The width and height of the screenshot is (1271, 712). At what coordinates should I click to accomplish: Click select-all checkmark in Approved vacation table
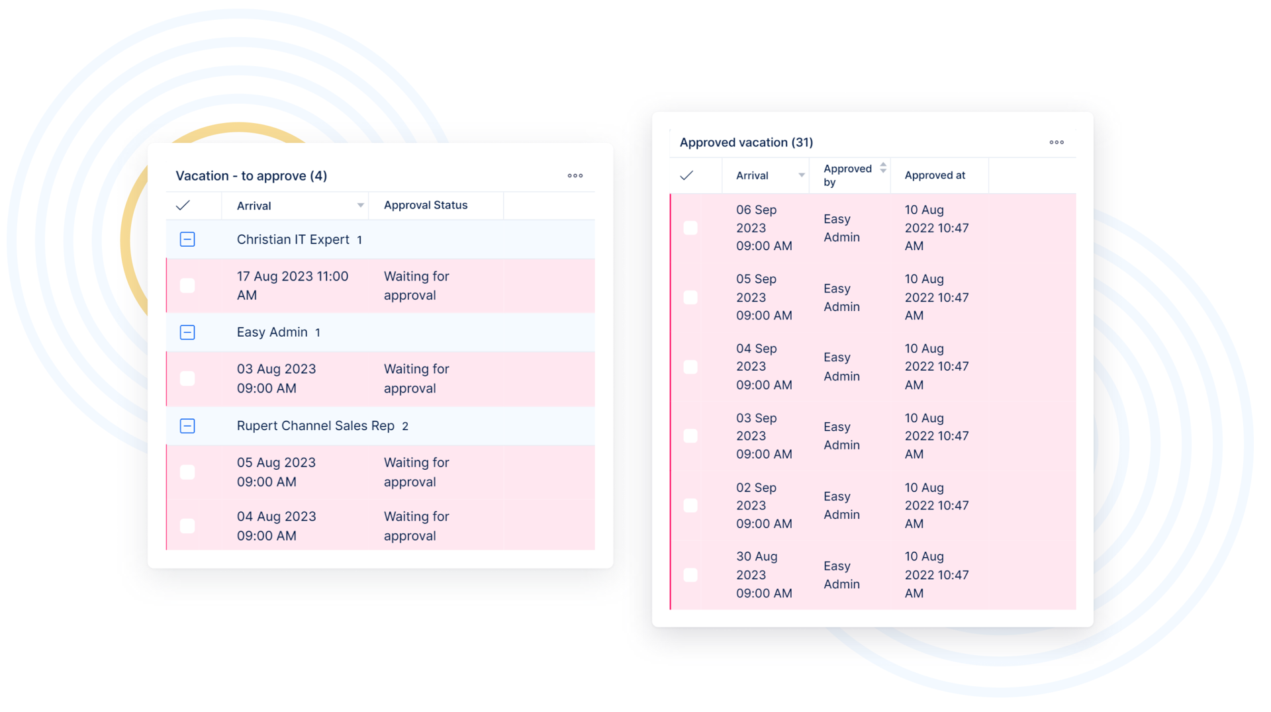click(686, 175)
